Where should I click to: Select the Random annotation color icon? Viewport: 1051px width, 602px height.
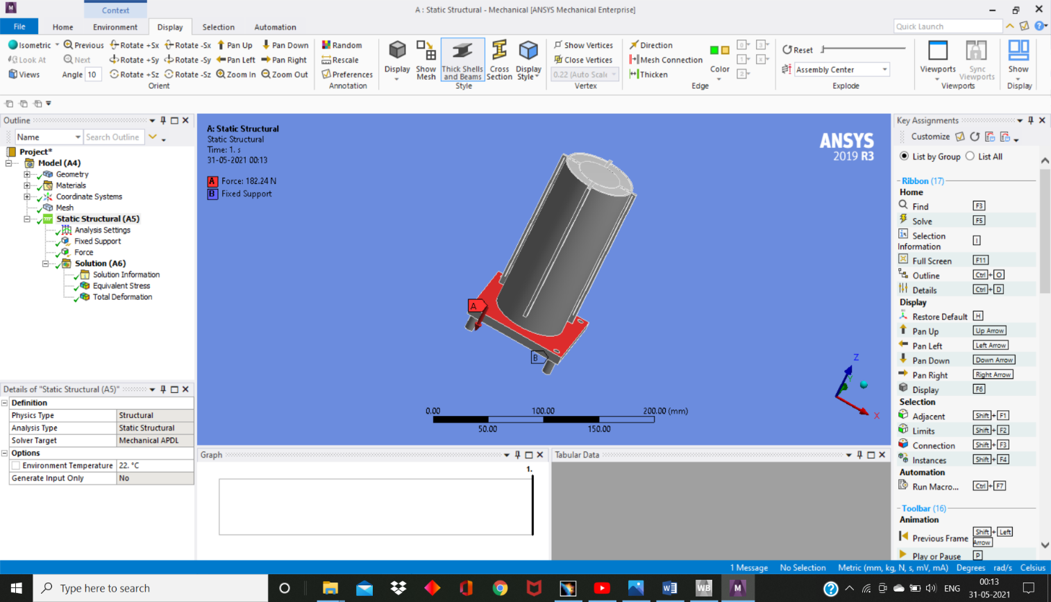(x=326, y=45)
